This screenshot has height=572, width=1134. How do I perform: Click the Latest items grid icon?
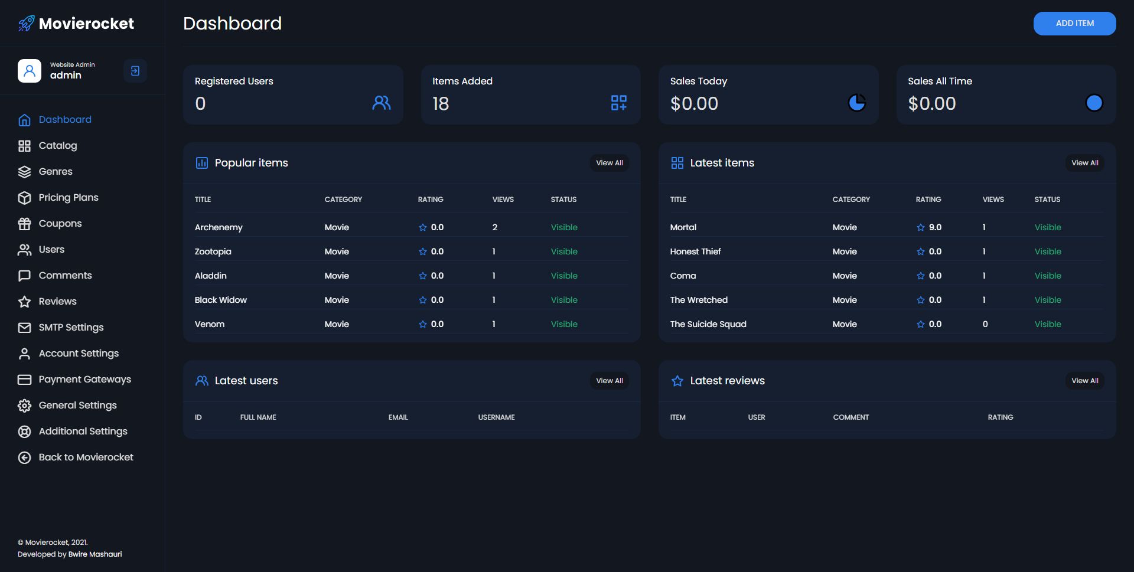677,163
